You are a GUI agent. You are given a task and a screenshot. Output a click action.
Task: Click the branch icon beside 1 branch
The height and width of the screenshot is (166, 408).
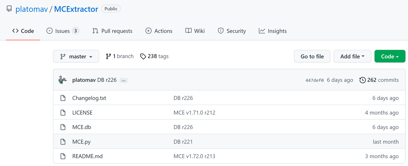109,56
